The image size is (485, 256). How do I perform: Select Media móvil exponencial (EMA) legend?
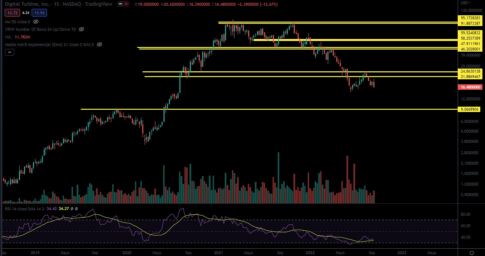[49, 44]
